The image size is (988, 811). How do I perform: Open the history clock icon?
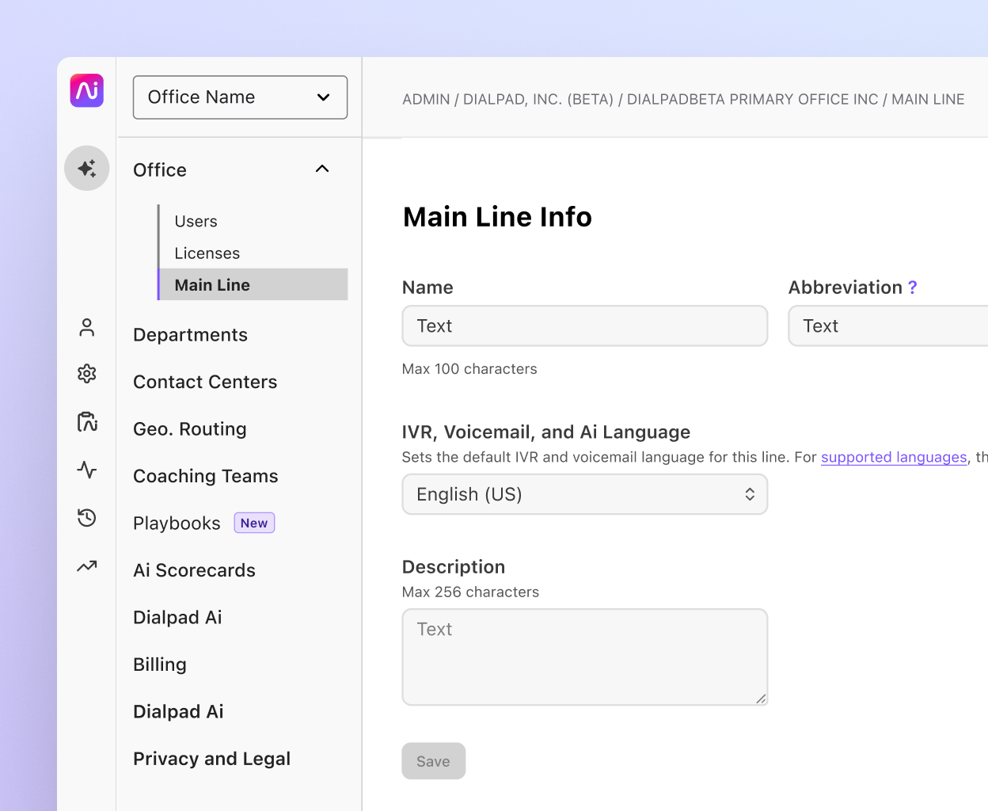point(86,518)
